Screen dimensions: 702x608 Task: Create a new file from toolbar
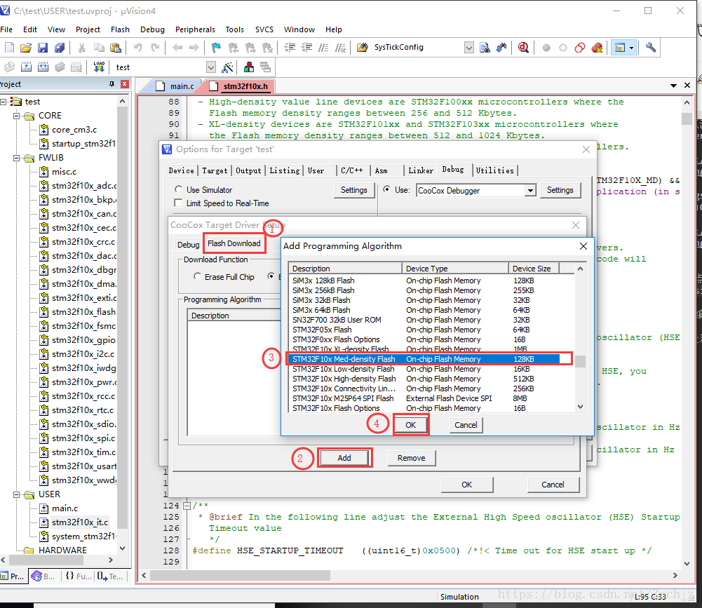(9, 48)
